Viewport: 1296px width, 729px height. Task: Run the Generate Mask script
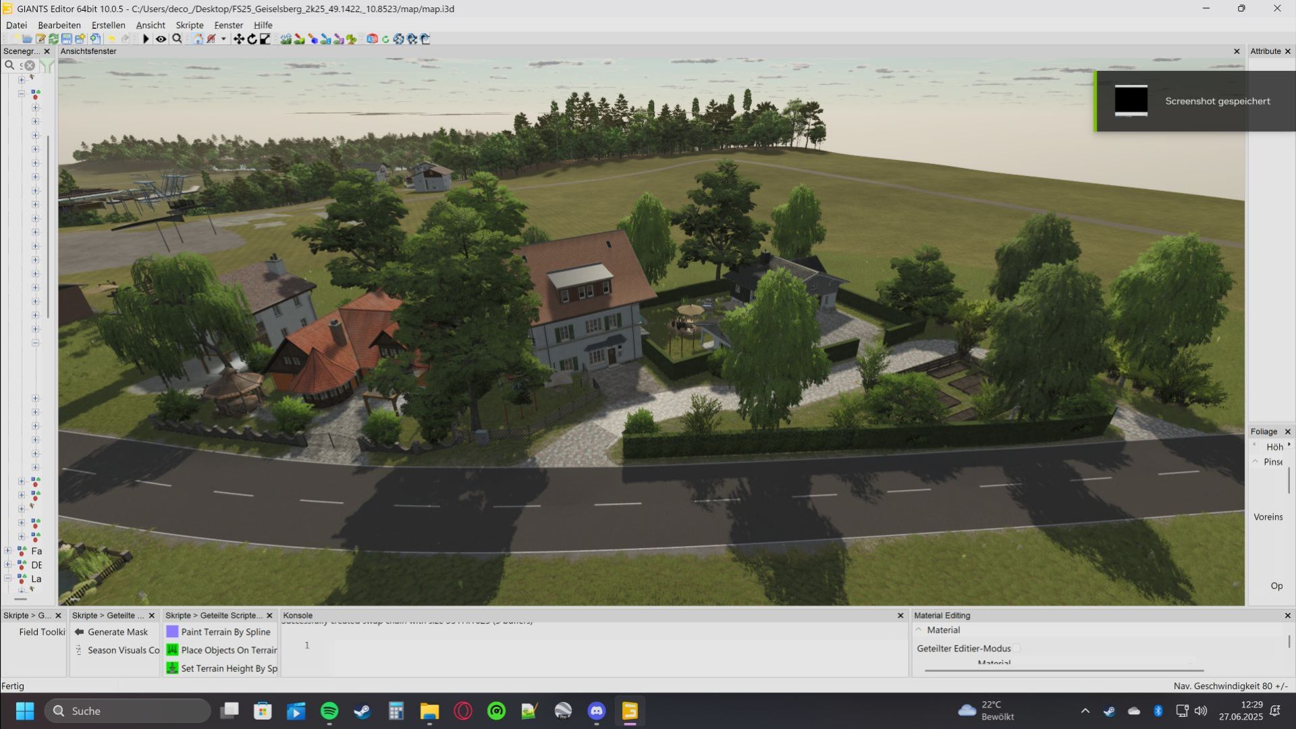(x=111, y=632)
